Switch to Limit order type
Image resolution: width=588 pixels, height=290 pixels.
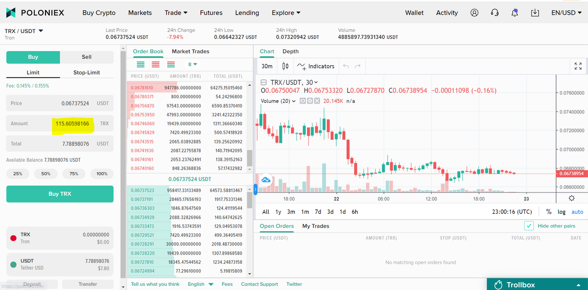coord(33,73)
